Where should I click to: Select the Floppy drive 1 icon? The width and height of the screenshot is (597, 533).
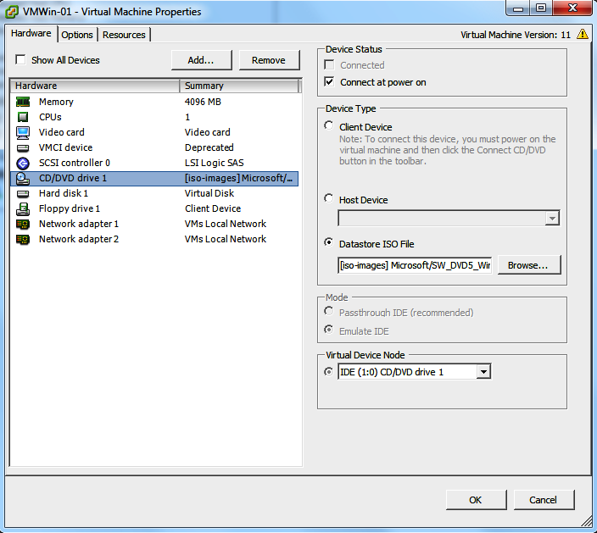[x=23, y=208]
